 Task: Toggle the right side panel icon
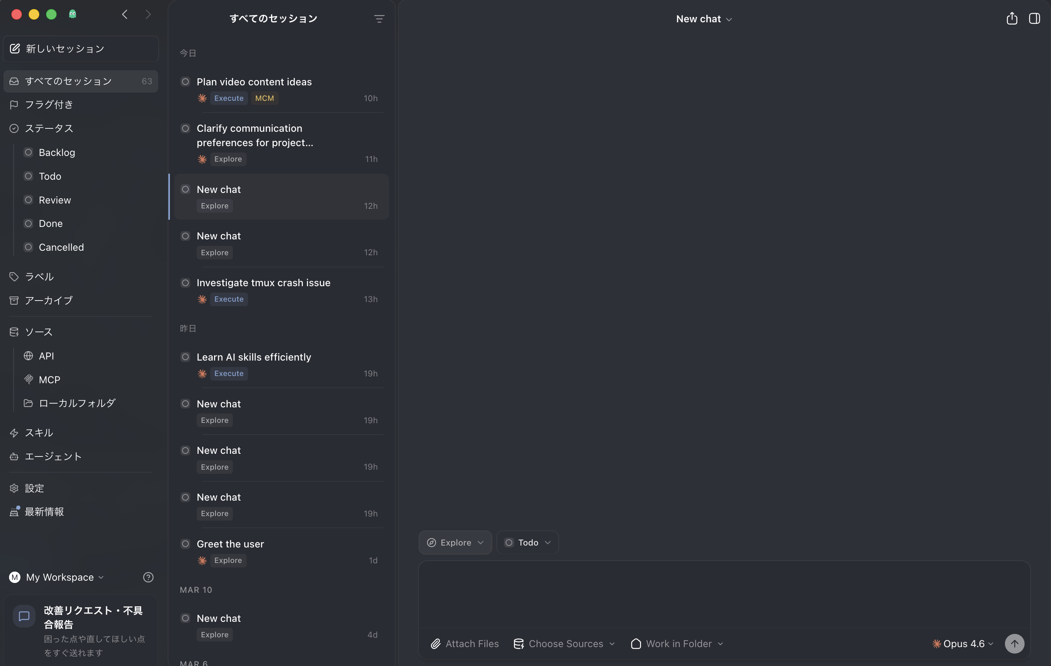click(x=1034, y=19)
